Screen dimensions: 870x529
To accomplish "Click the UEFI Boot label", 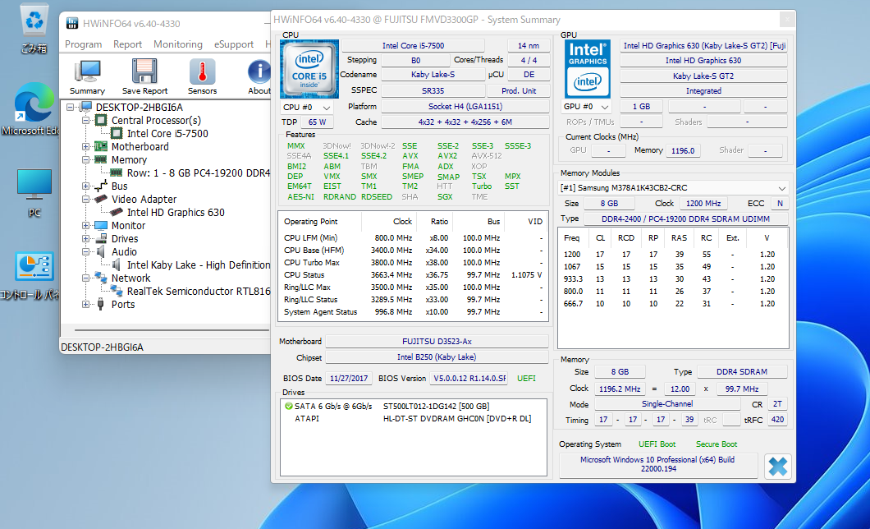I will click(657, 444).
